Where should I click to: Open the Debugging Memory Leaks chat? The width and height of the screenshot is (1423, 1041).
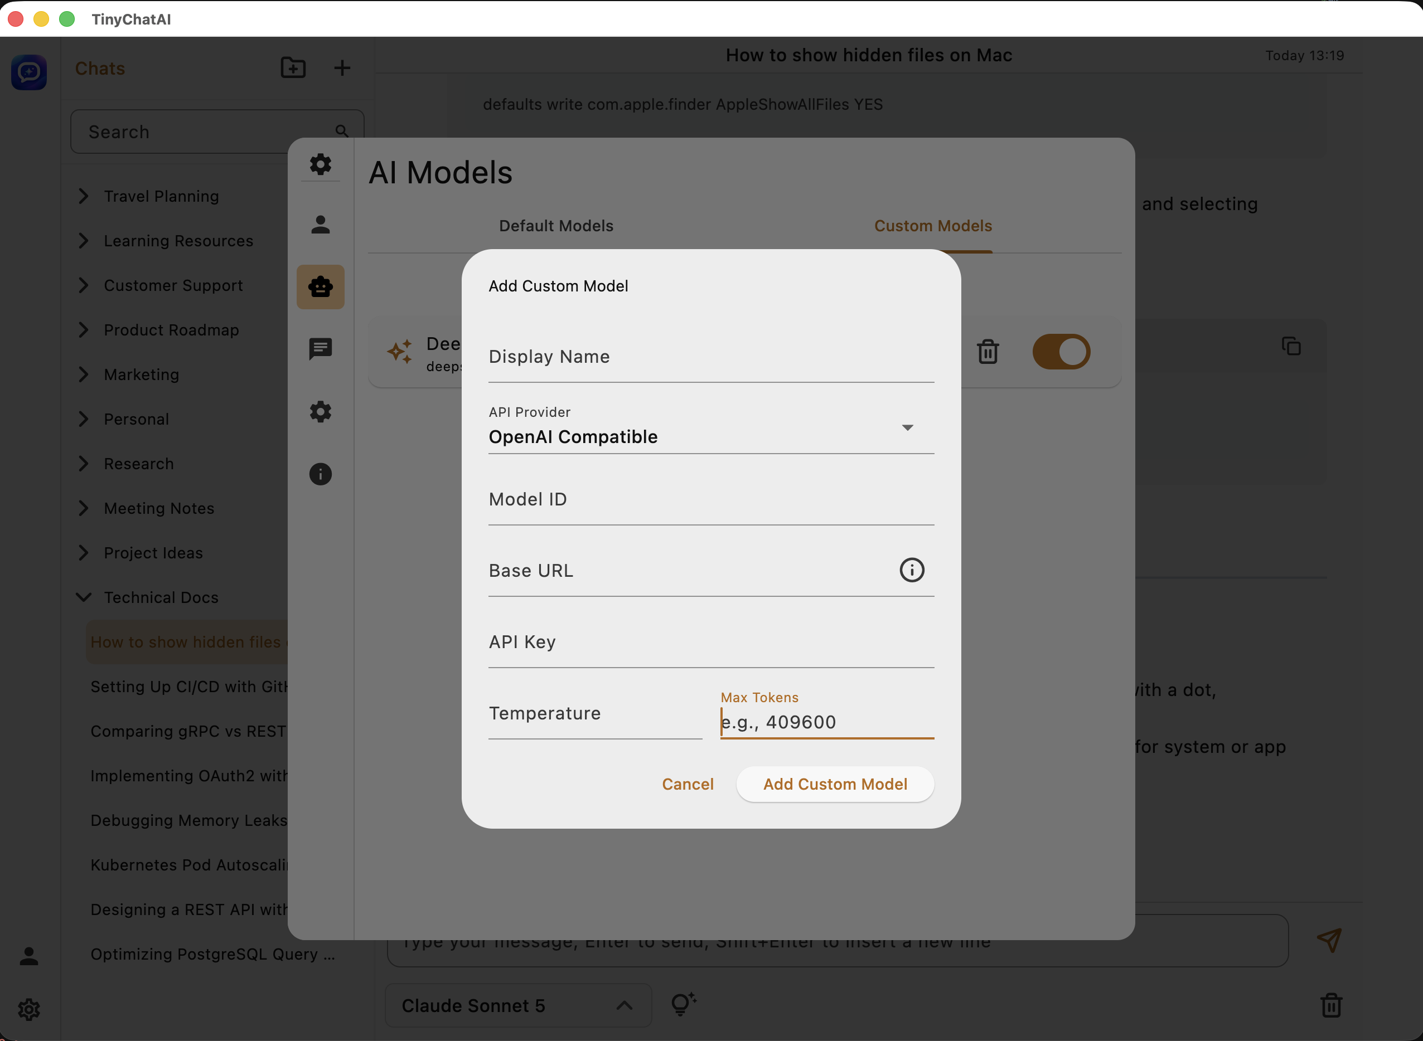coord(189,820)
